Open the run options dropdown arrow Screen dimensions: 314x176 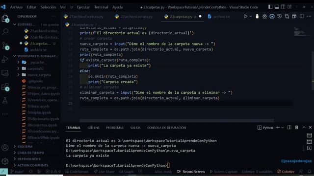(251, 16)
